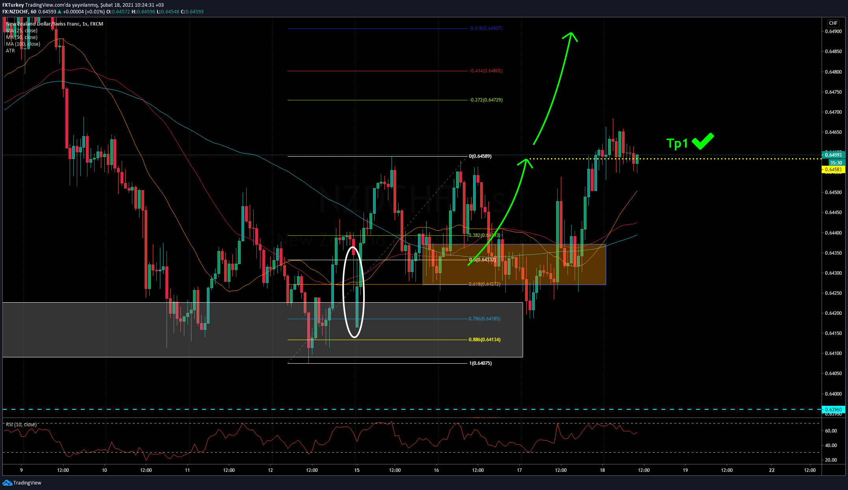Click the 0.64700 price axis label
The height and width of the screenshot is (490, 848).
(x=833, y=112)
